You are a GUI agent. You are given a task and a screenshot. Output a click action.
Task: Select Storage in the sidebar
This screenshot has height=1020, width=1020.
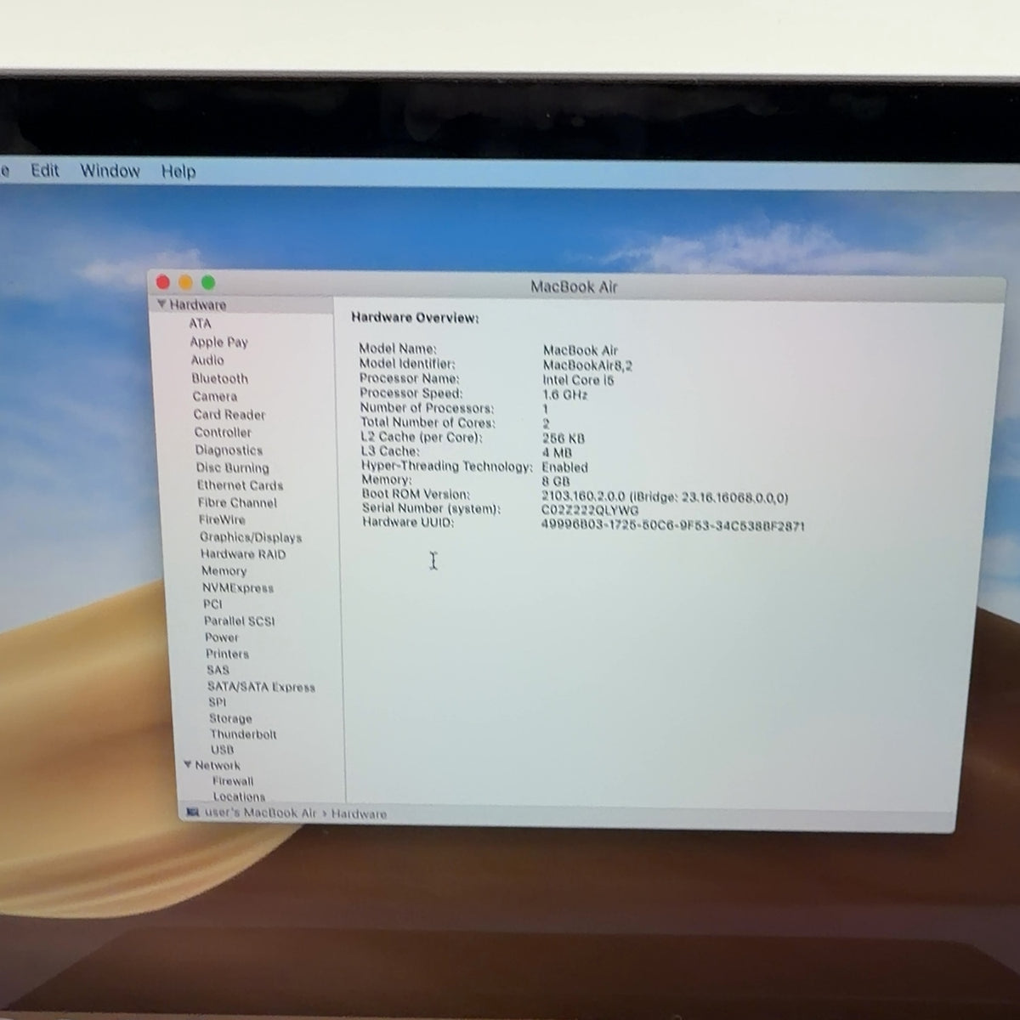[x=230, y=718]
